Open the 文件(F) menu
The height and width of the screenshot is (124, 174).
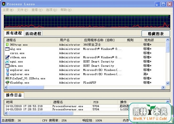[x=22, y=10]
